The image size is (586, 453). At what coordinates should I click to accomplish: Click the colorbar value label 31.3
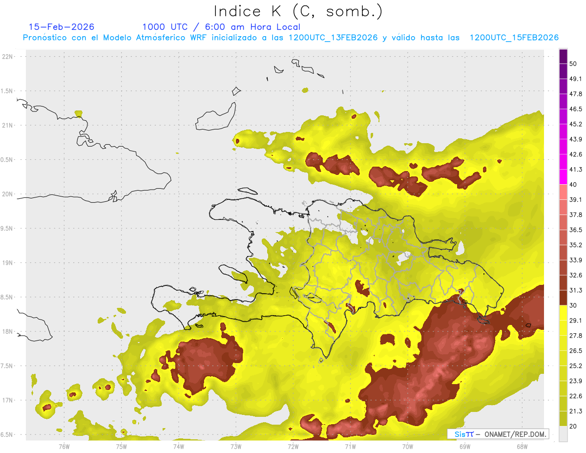pos(575,290)
